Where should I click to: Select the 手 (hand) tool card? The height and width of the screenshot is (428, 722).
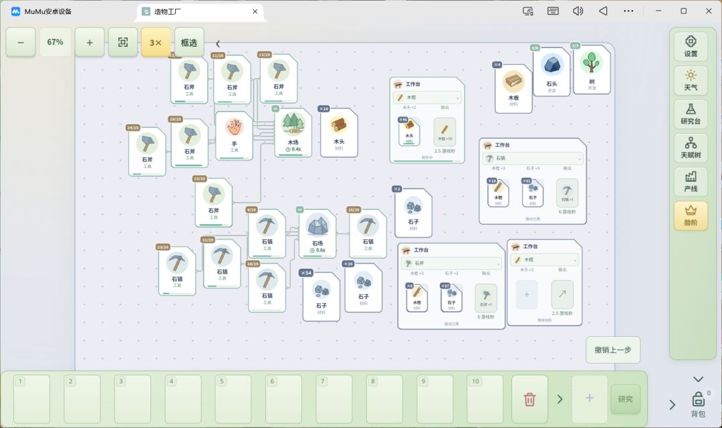[x=234, y=136]
